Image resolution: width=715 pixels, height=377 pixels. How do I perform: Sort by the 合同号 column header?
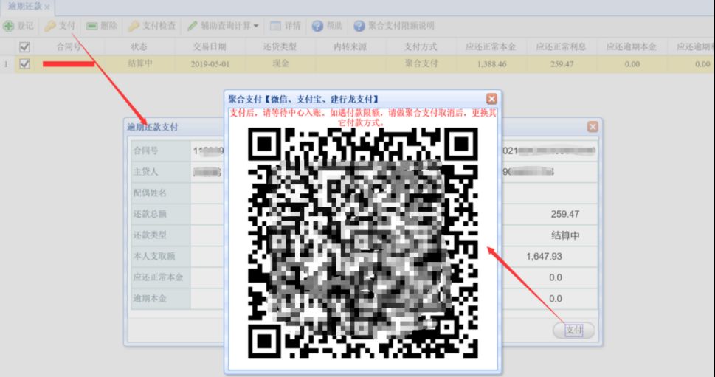[69, 47]
